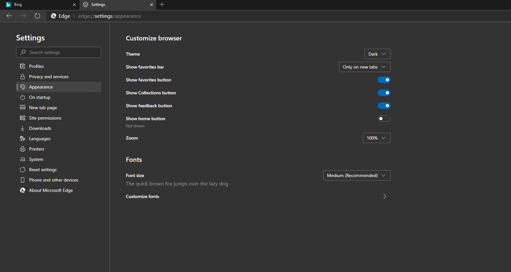
Task: Click the quick brown fox sample text
Action: [177, 183]
